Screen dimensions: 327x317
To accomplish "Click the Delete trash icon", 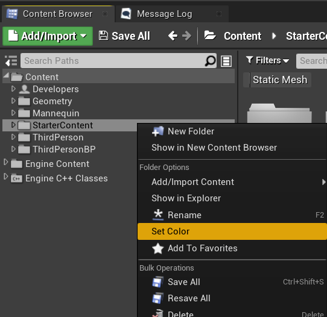I will 158,313.
